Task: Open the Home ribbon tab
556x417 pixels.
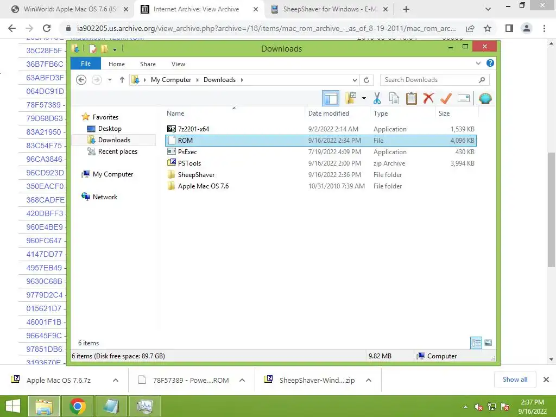Action: point(117,64)
